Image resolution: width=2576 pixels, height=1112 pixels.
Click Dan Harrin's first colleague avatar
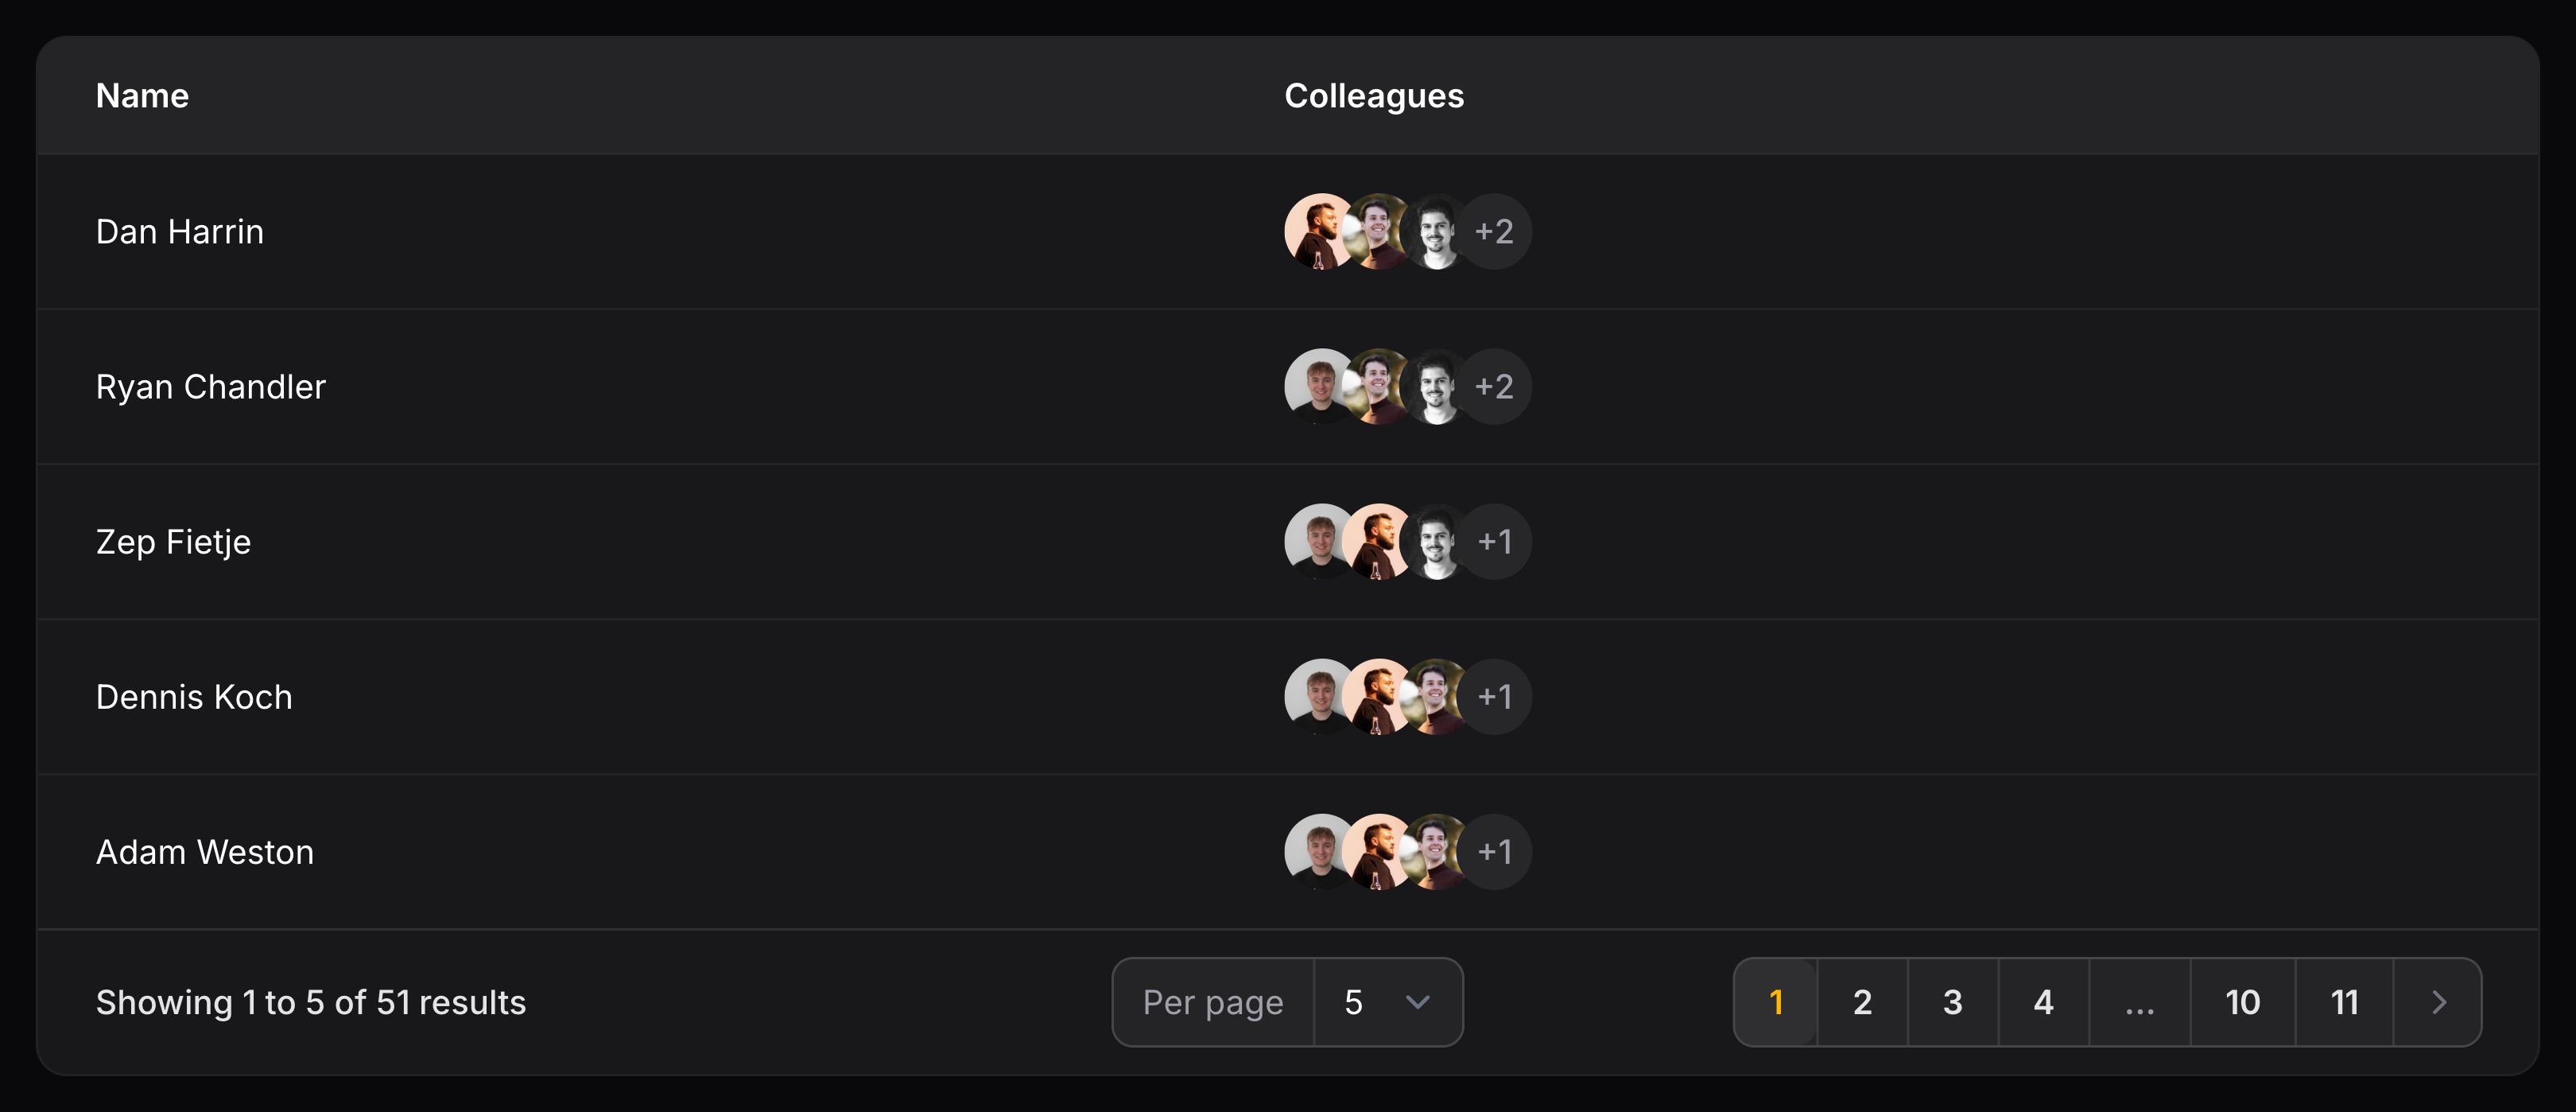[x=1318, y=231]
